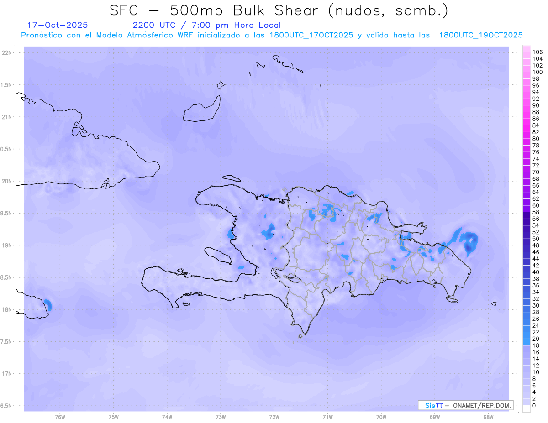The width and height of the screenshot is (548, 423).
Task: Click the legend value "10"
Action: [536, 372]
